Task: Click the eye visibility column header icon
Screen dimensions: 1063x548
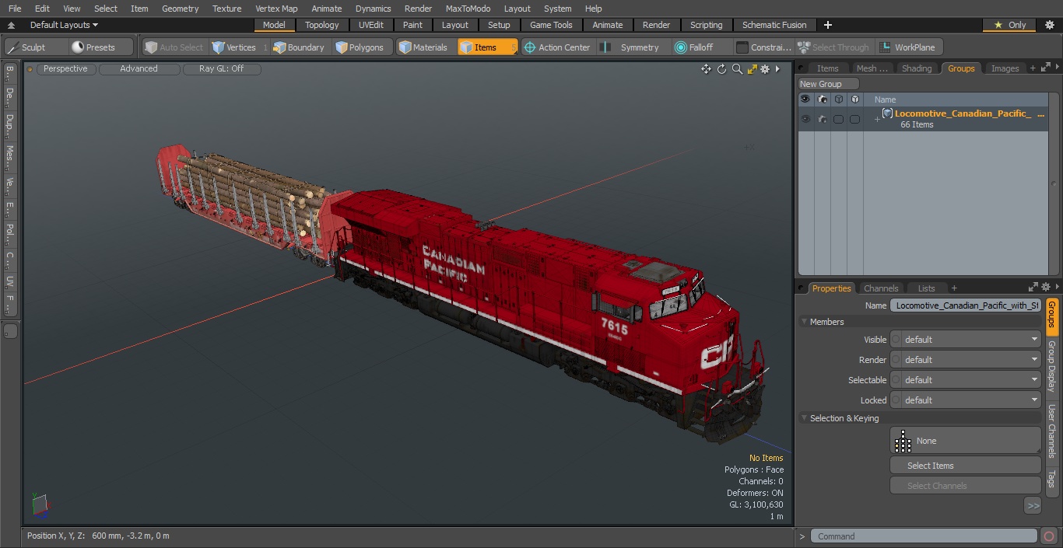Action: pos(805,99)
